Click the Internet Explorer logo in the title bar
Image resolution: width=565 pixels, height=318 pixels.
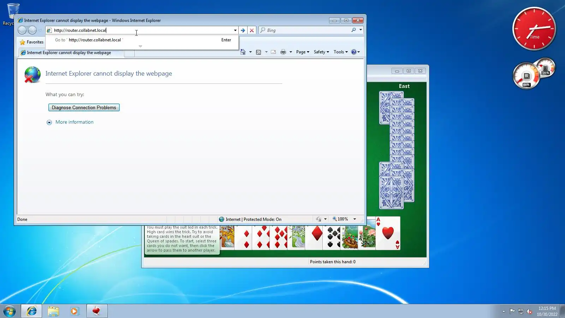pyautogui.click(x=20, y=20)
